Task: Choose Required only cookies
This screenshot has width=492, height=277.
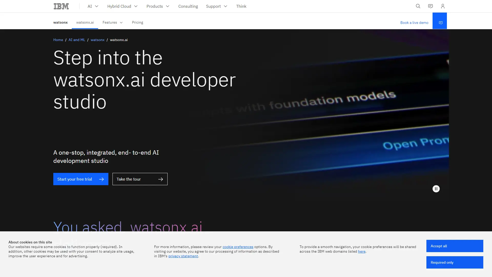Action: pos(454,262)
